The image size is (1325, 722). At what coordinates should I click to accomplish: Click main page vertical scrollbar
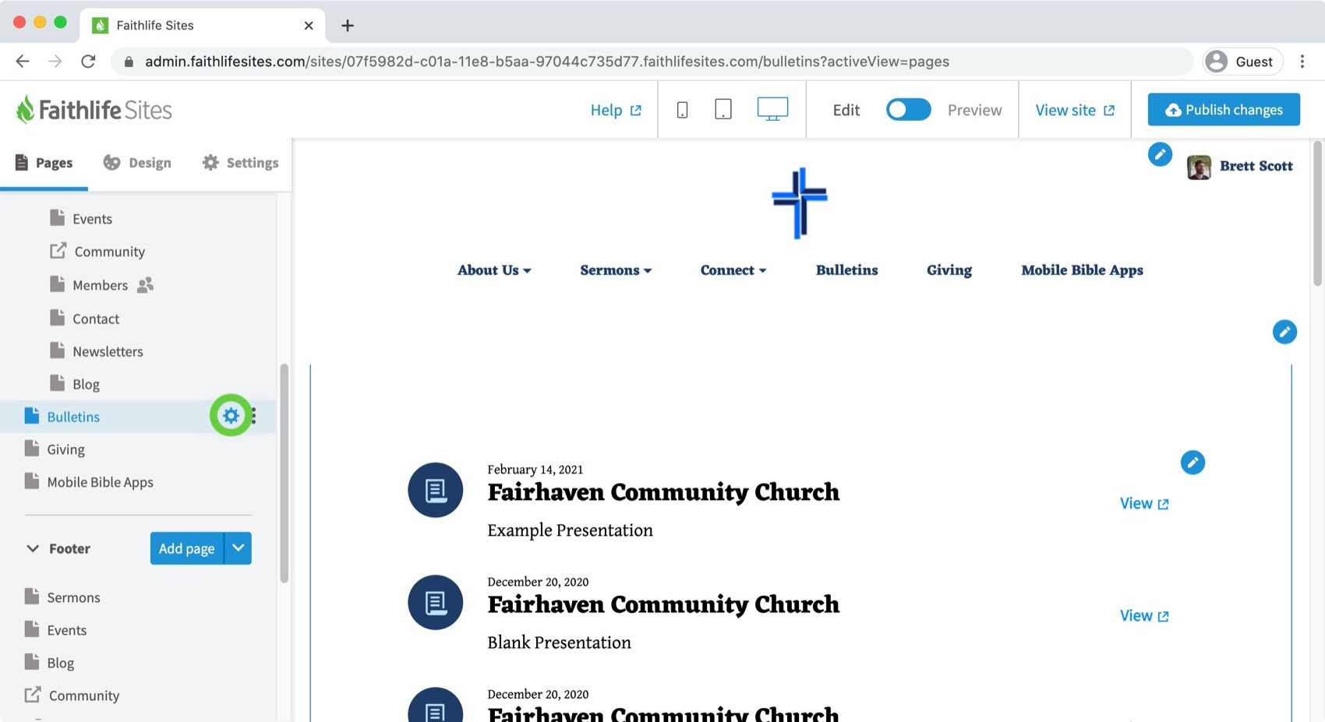[x=1318, y=213]
